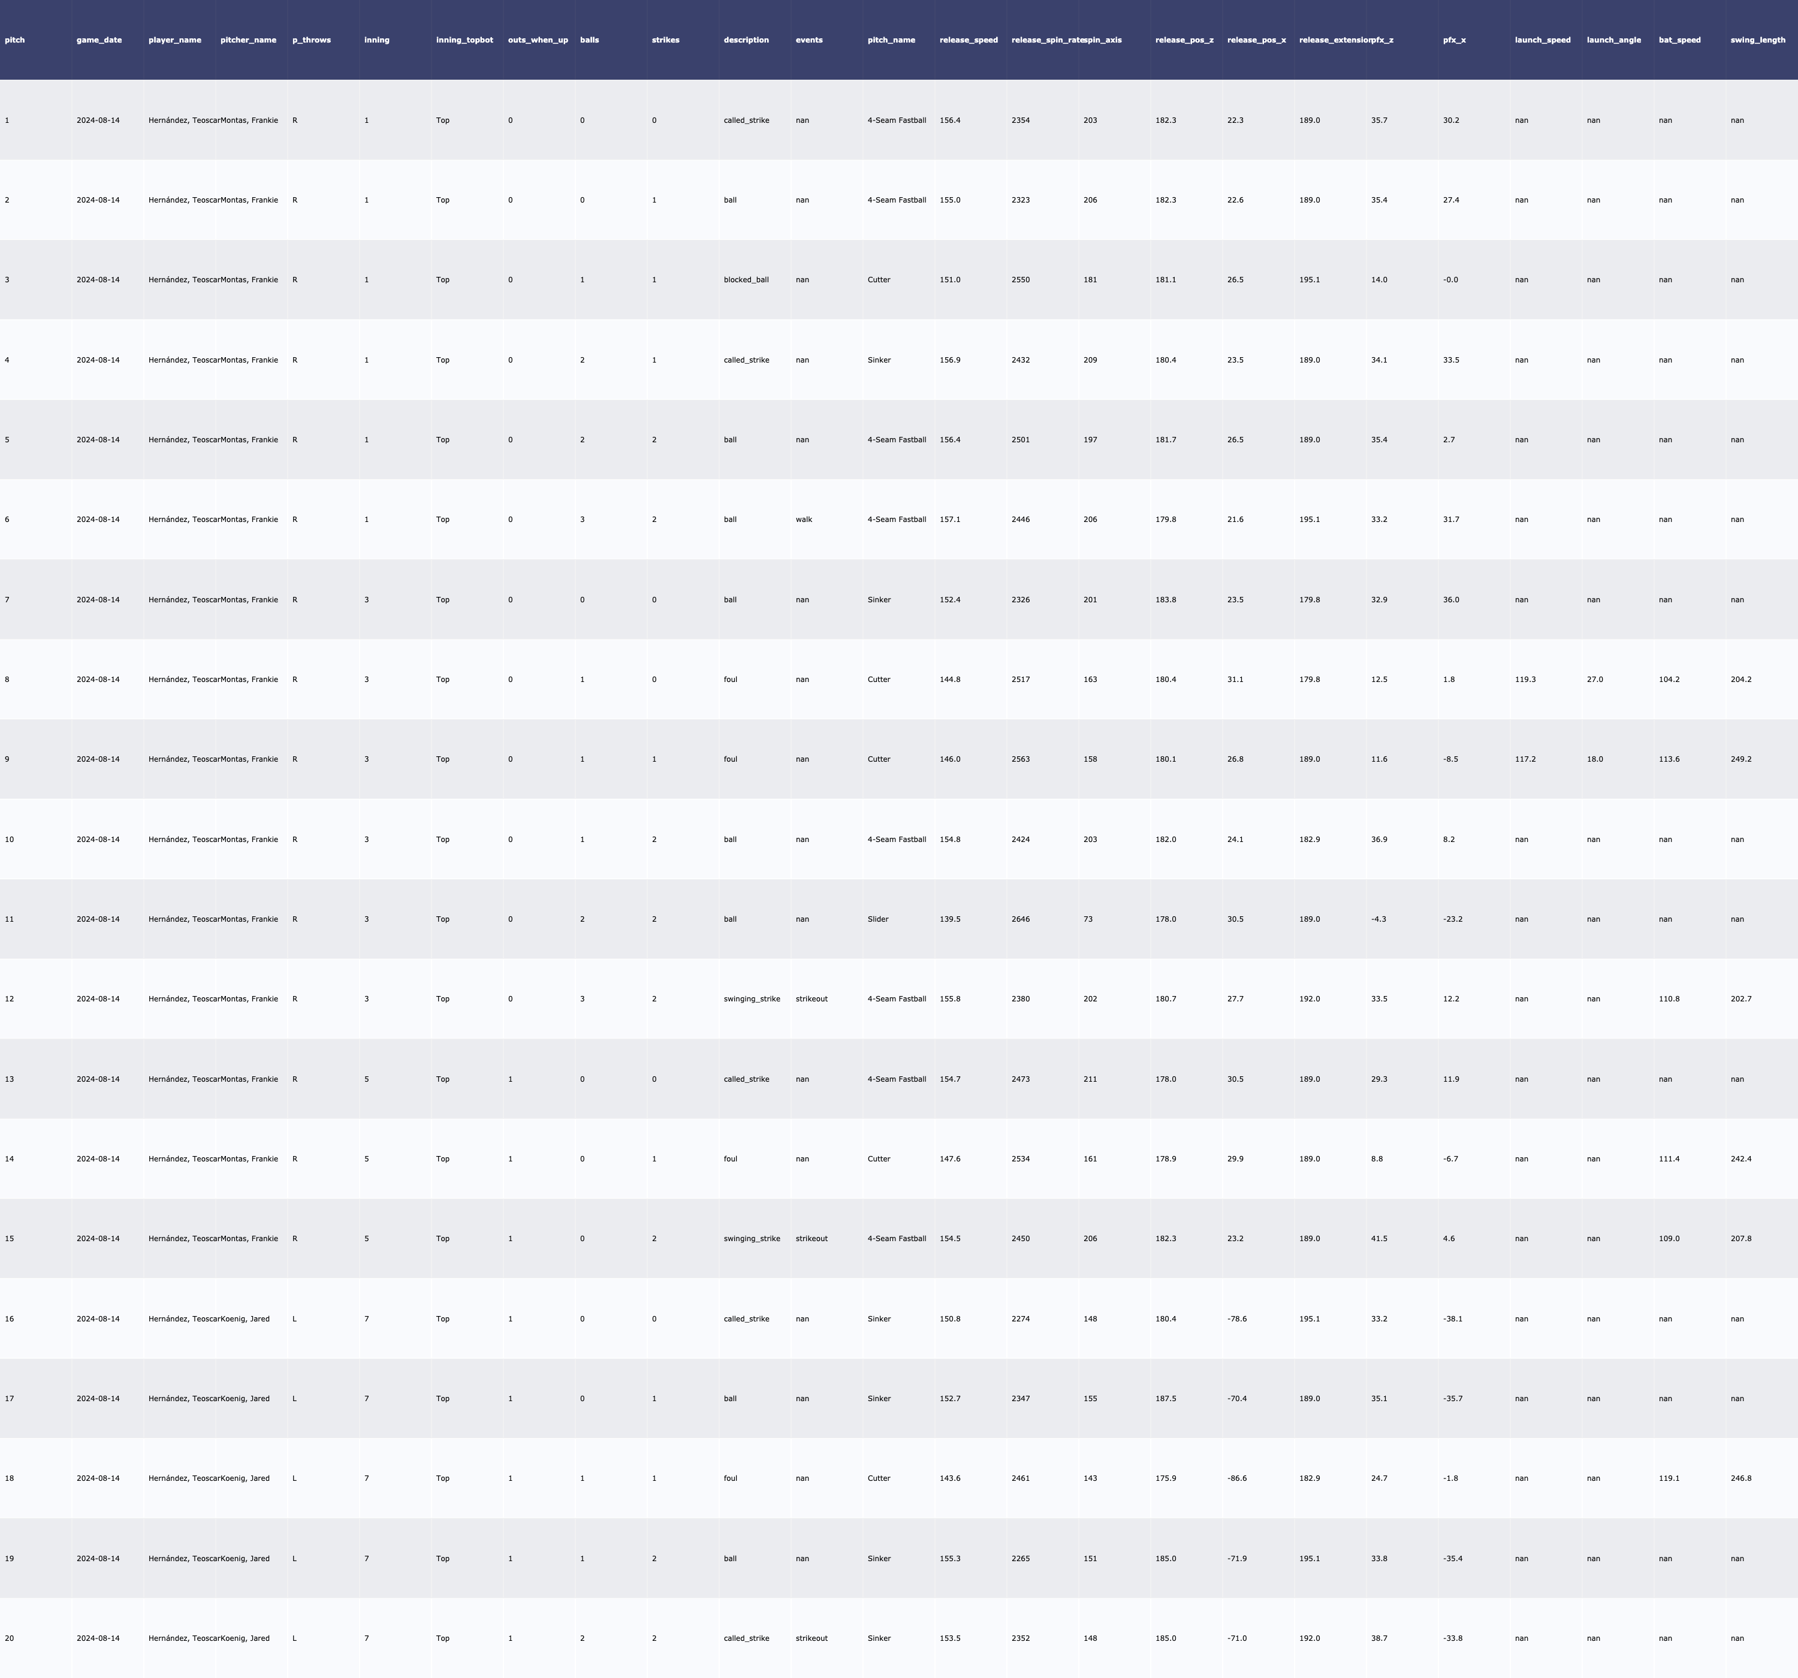Click the launch_angle column header
The image size is (1798, 1678).
(x=1613, y=40)
